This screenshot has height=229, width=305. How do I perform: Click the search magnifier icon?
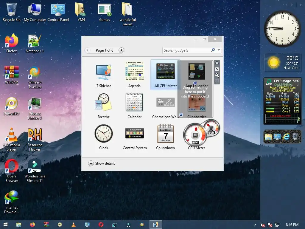[213, 50]
